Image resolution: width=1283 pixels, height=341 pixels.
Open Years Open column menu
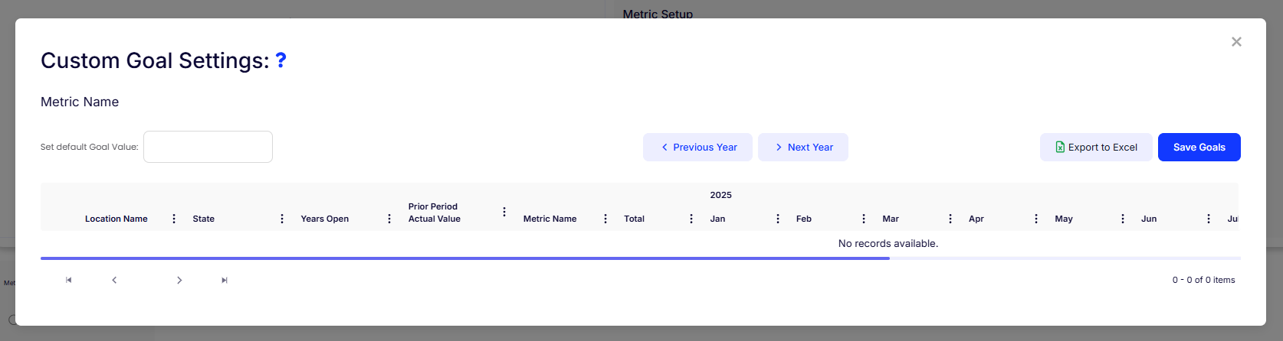point(389,219)
